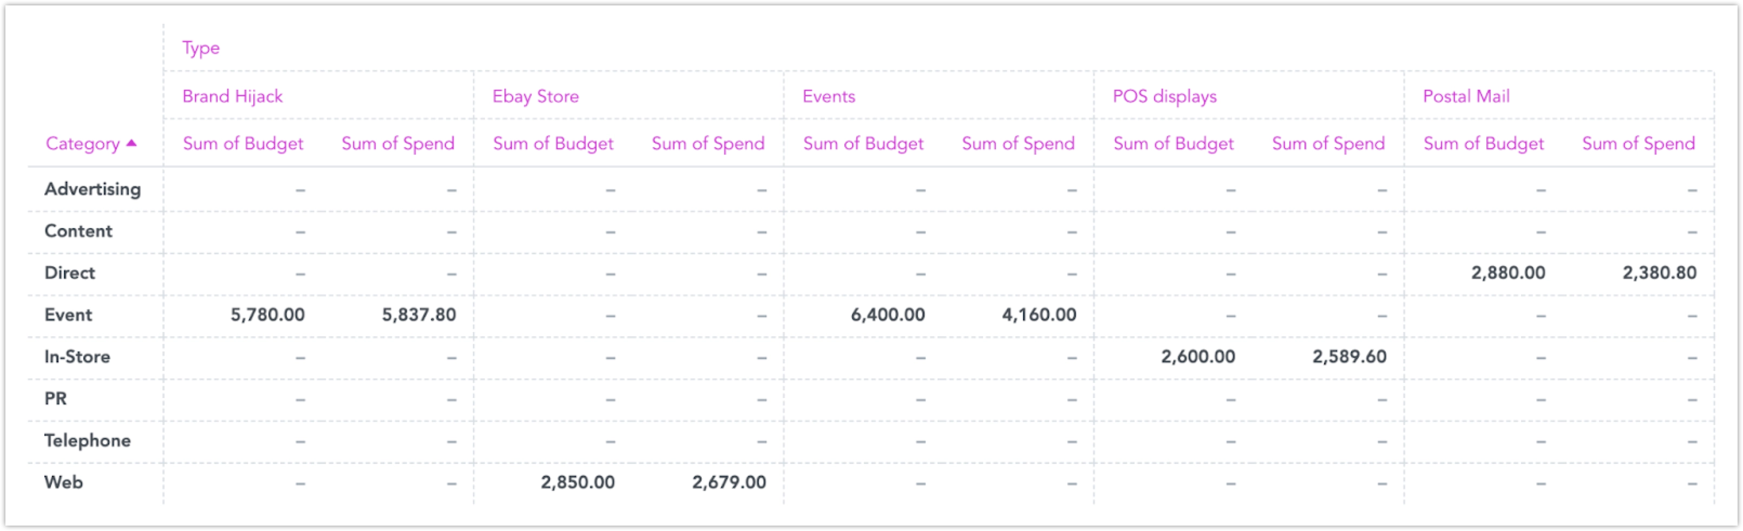Viewport: 1743px width, 531px height.
Task: Click Sum of Budget under Events
Action: click(863, 143)
